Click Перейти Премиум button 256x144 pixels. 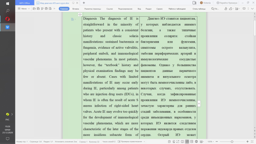pyautogui.click(x=227, y=3)
